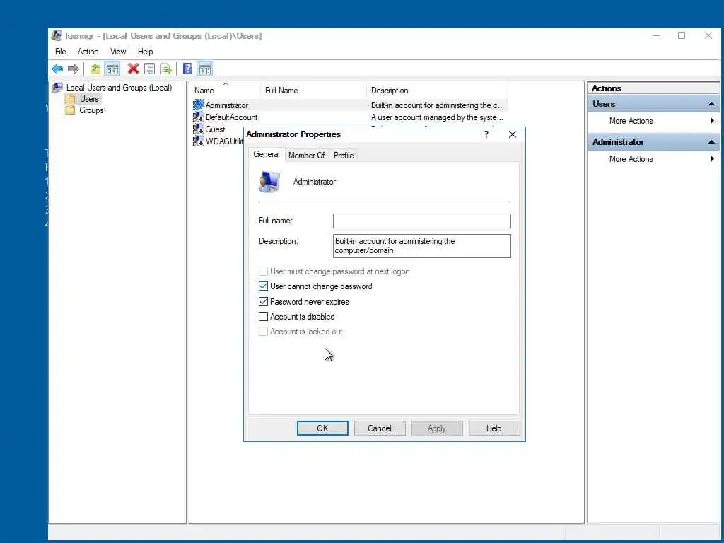Click the 'Built-in account for administering' description cell
Image resolution: width=724 pixels, height=543 pixels.
click(437, 105)
